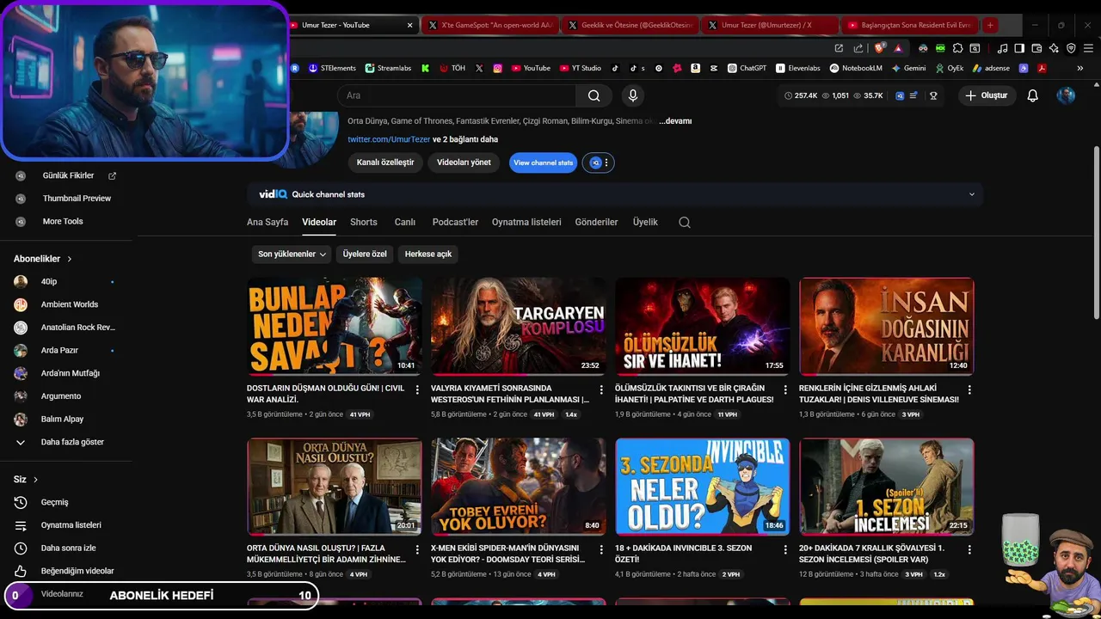Open Son yüklenenler sort dropdown
Image resolution: width=1101 pixels, height=619 pixels.
tap(292, 254)
